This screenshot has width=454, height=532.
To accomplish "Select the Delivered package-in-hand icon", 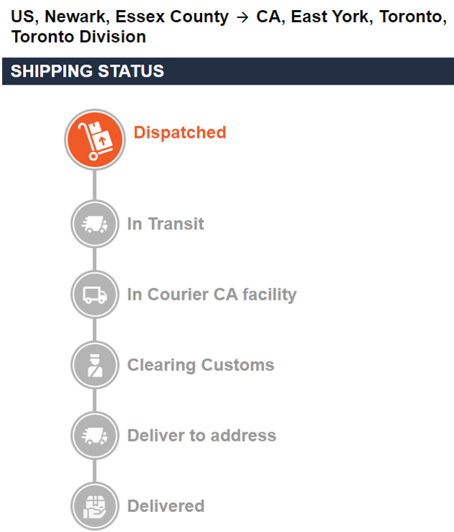I will point(95,505).
